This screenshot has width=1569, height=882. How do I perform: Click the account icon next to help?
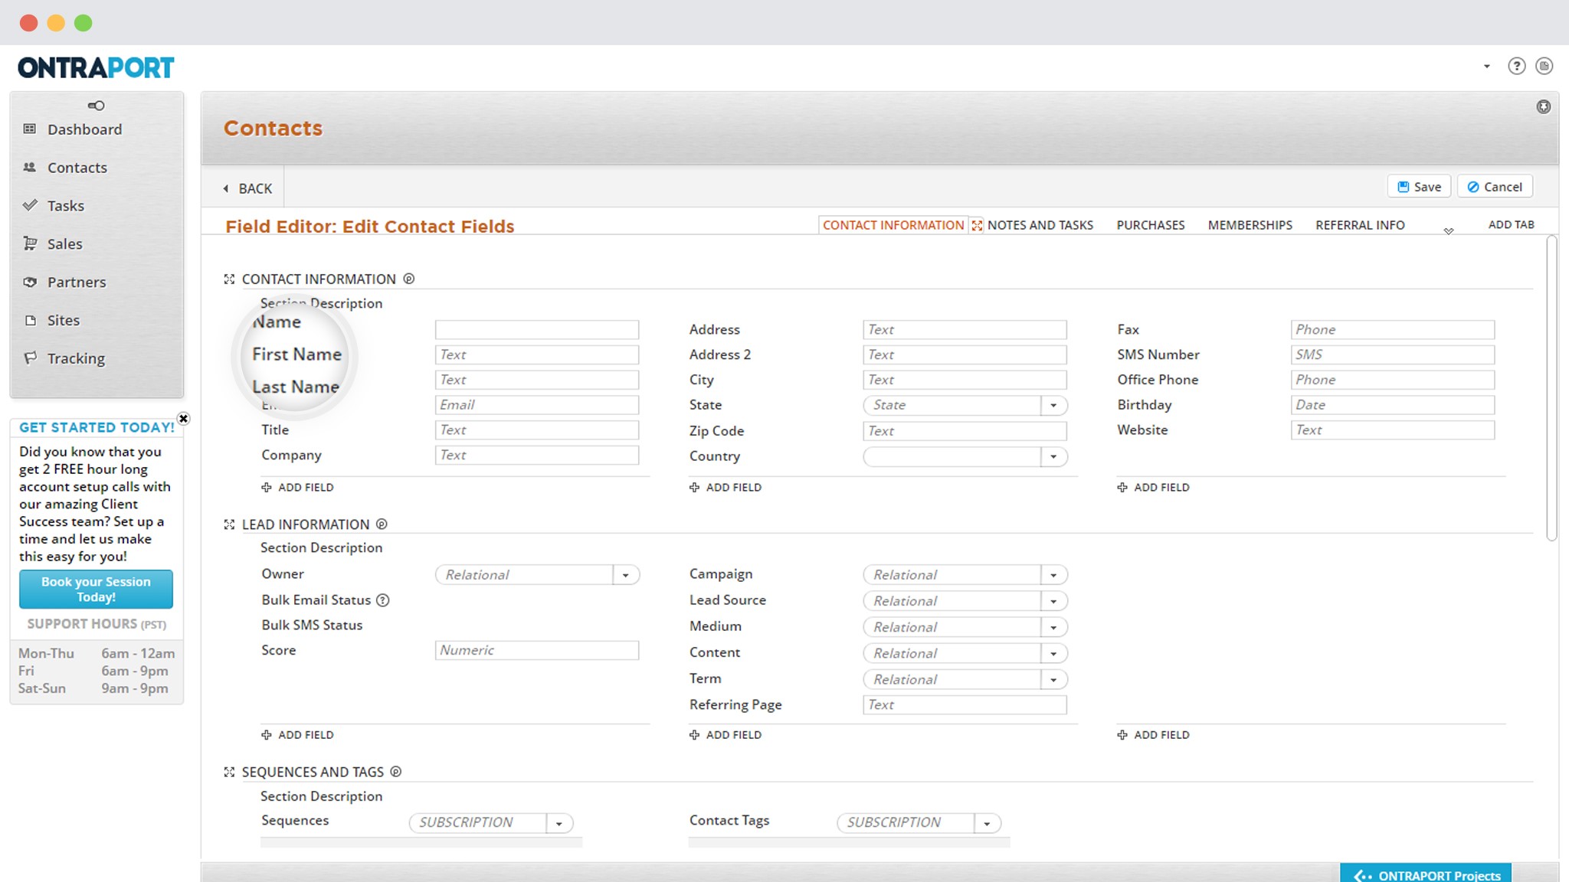[1544, 67]
